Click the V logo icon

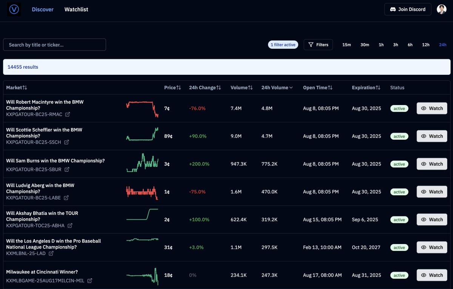tap(14, 9)
